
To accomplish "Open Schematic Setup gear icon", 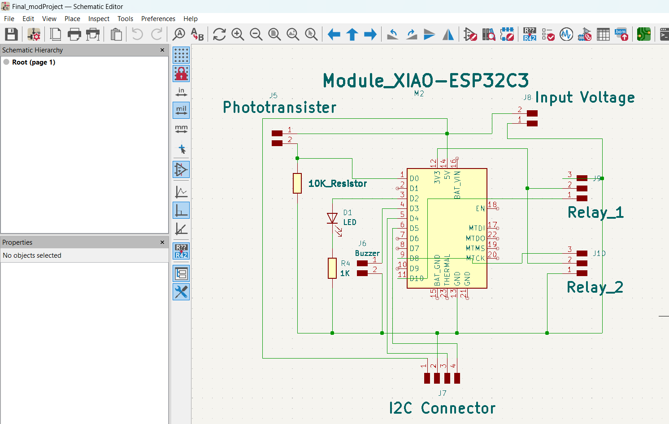I will (x=34, y=34).
